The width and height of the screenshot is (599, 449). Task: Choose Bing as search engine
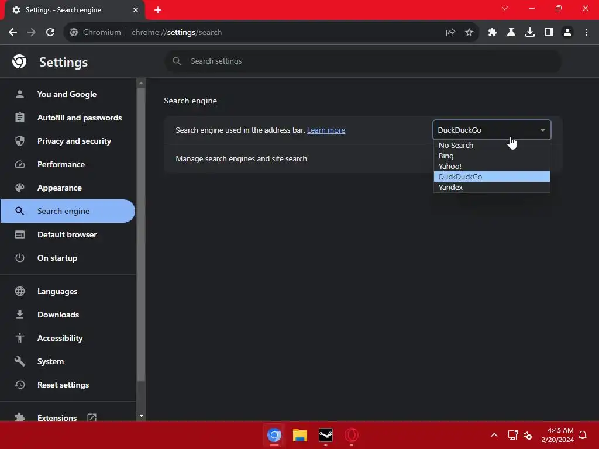[x=491, y=156]
